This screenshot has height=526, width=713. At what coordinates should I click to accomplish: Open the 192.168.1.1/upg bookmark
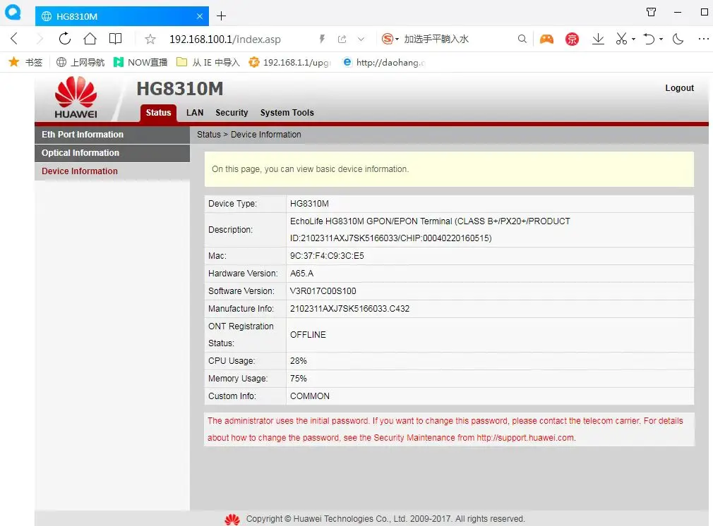click(x=289, y=62)
